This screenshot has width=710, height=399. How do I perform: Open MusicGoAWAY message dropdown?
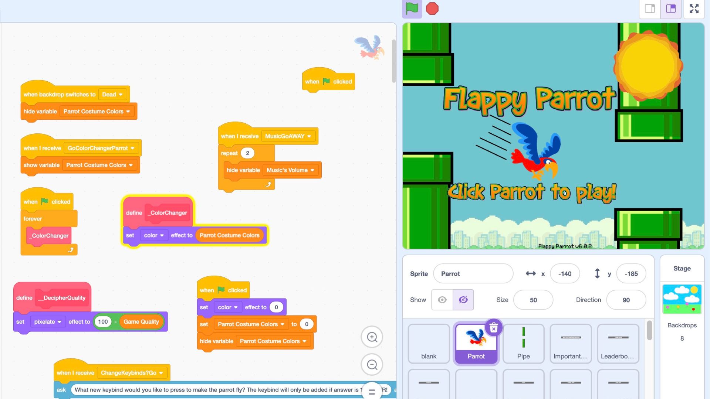(x=288, y=136)
